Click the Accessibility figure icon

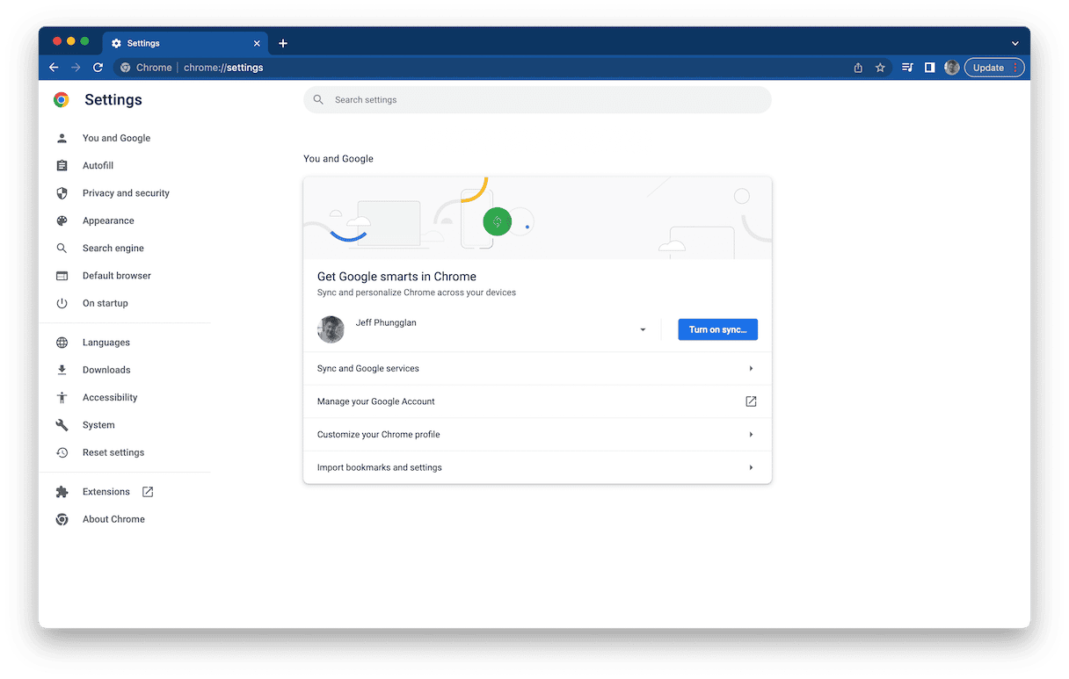click(x=62, y=398)
